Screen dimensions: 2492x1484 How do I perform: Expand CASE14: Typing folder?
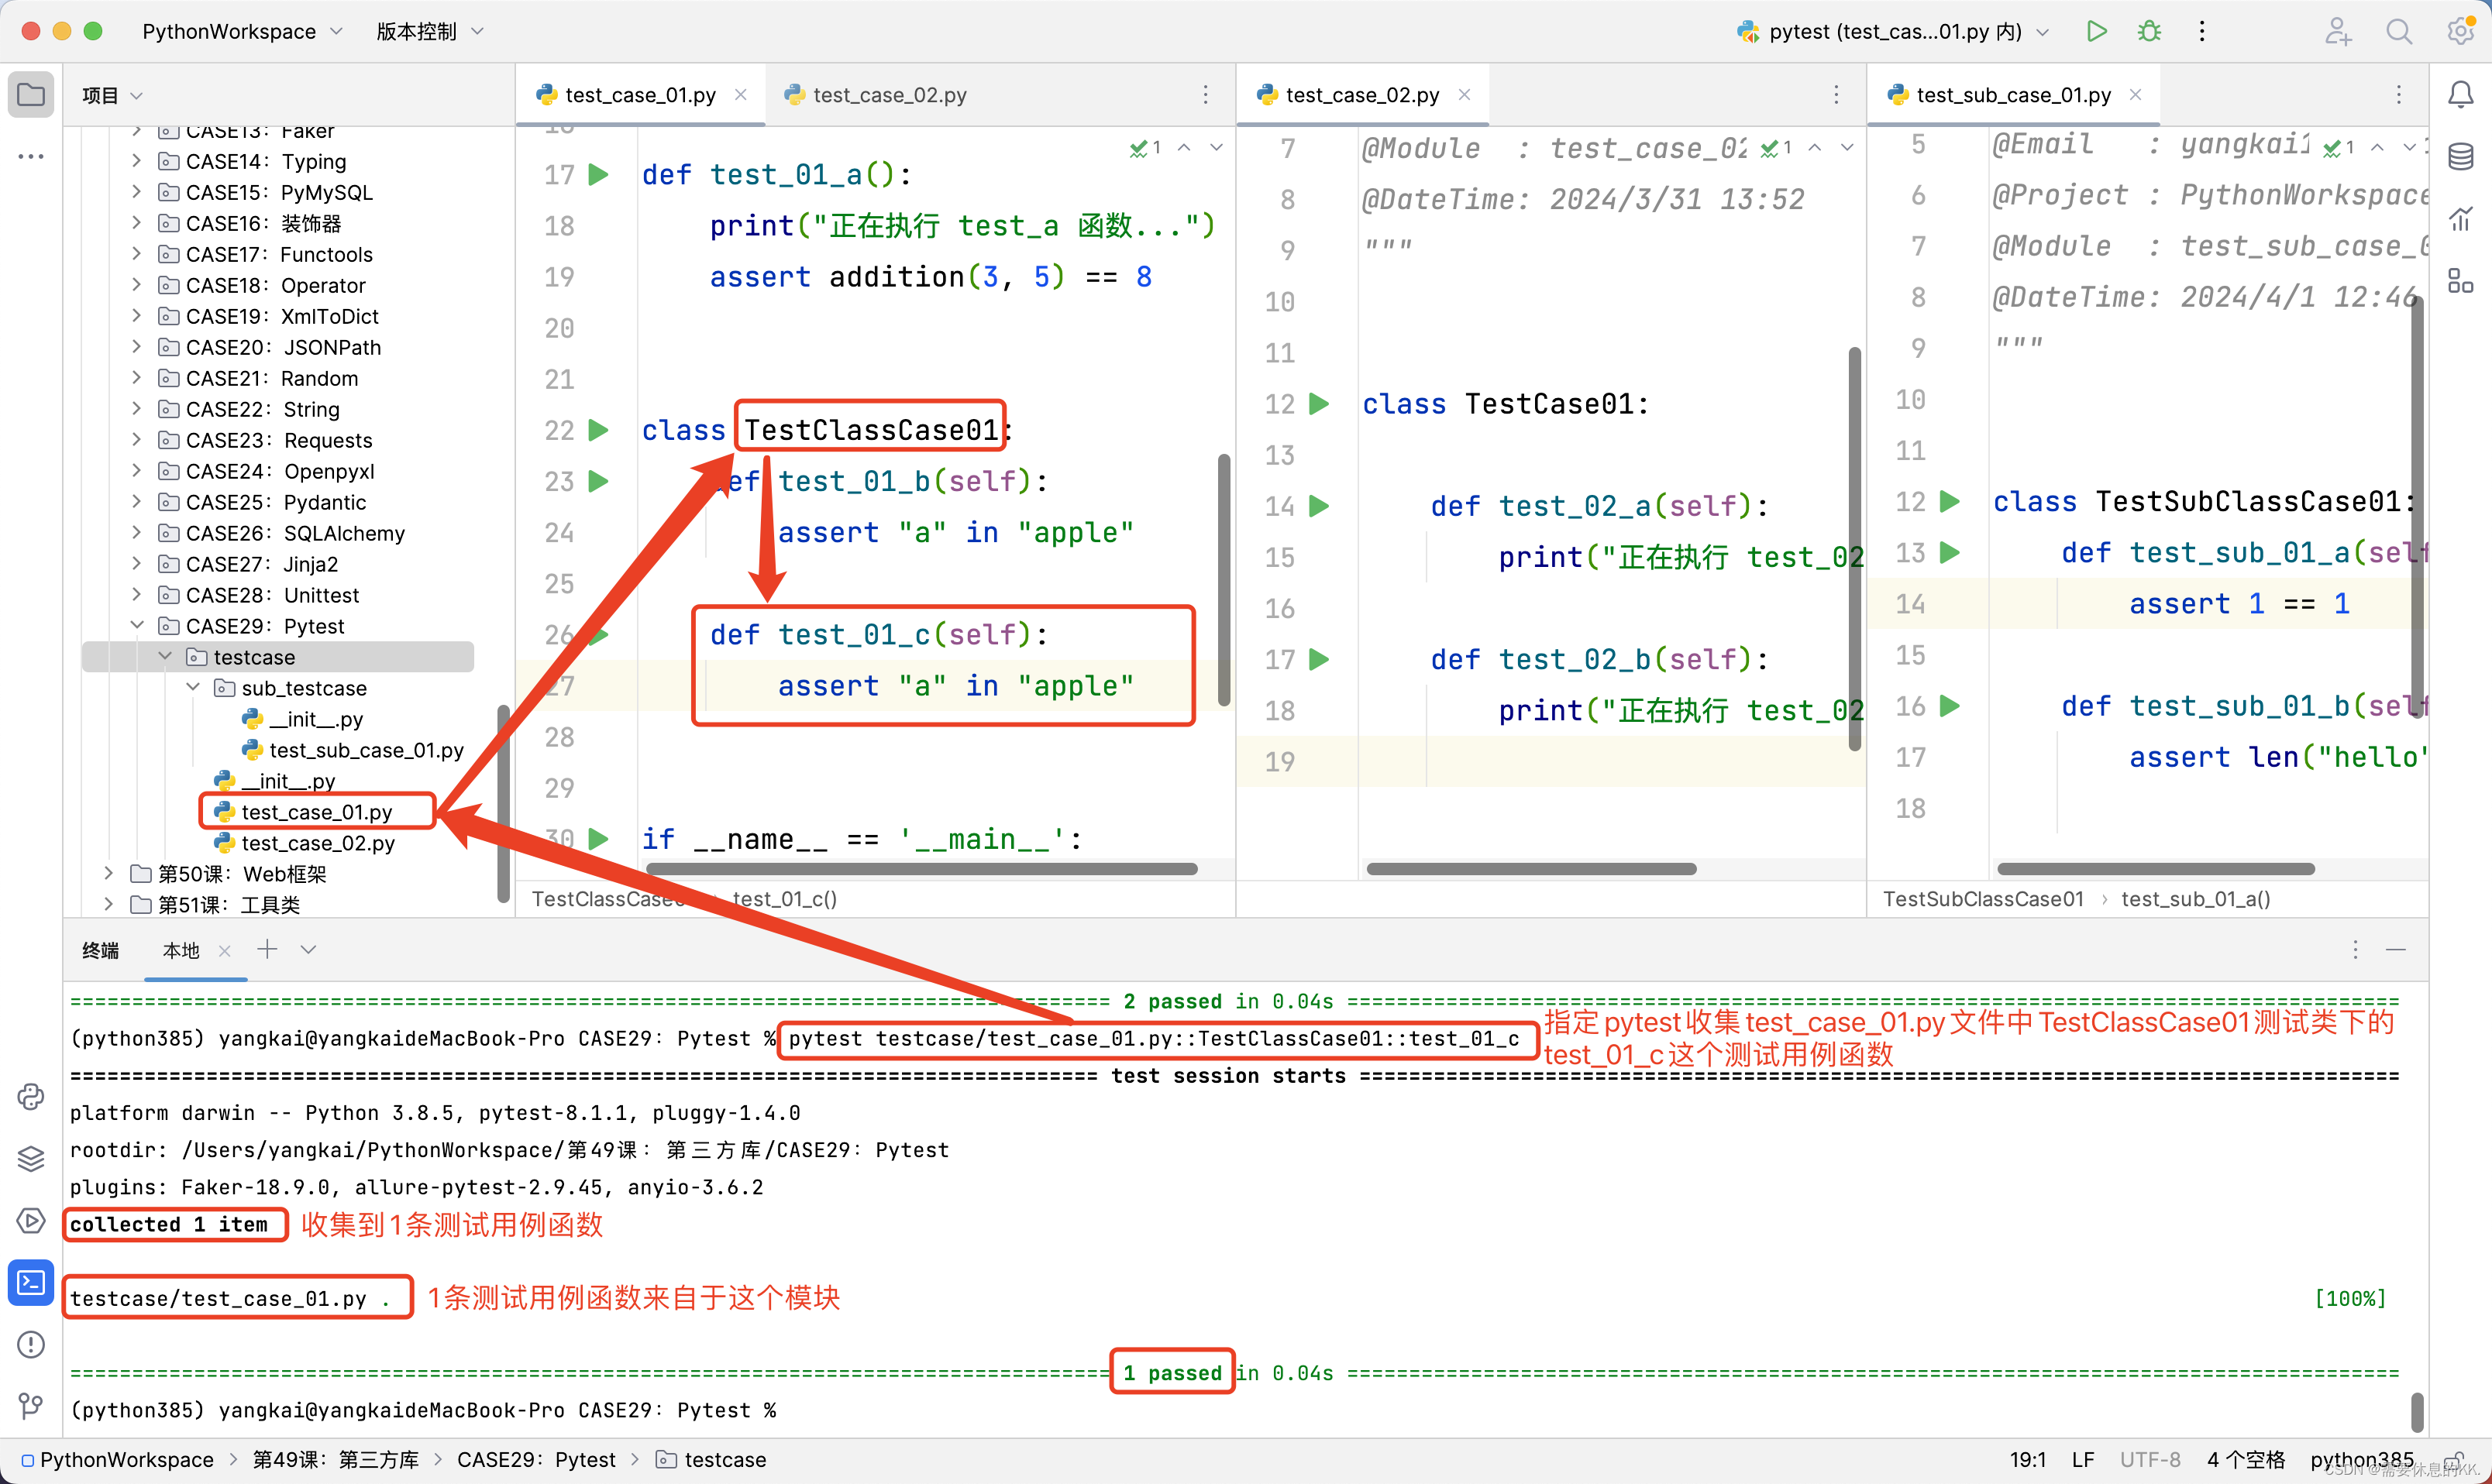(137, 161)
